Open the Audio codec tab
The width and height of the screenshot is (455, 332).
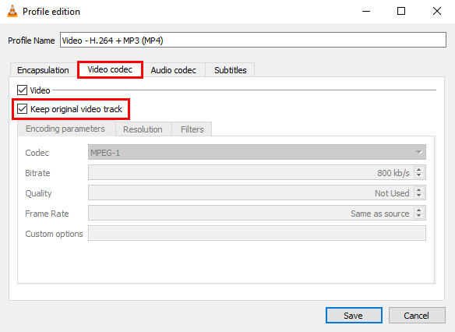click(174, 70)
